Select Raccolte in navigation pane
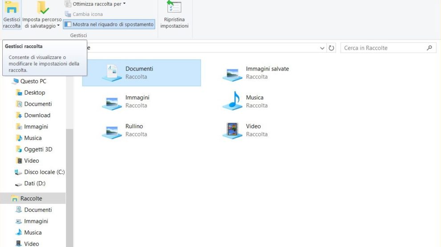This screenshot has height=247, width=441. tap(31, 199)
